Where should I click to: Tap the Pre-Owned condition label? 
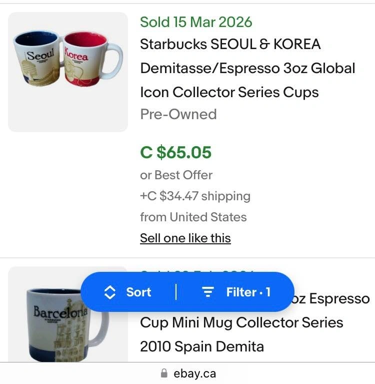tap(178, 114)
